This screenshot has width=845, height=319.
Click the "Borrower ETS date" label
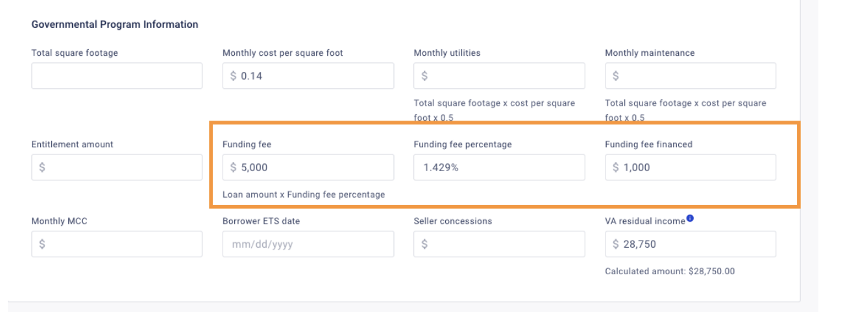coord(262,221)
